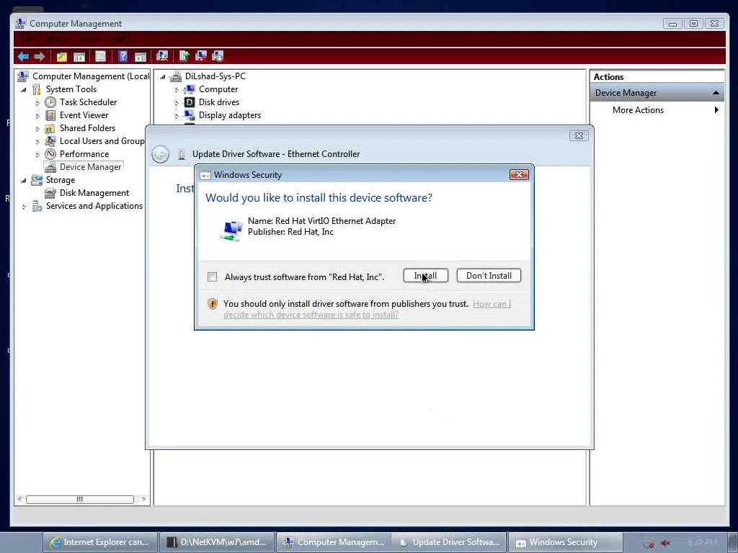738x553 pixels.
Task: Select Shared Folders in the console tree
Action: pos(87,128)
